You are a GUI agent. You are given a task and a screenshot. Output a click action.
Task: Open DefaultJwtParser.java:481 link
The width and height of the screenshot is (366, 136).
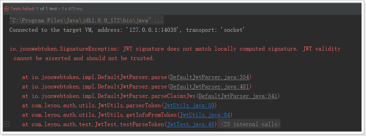209,86
